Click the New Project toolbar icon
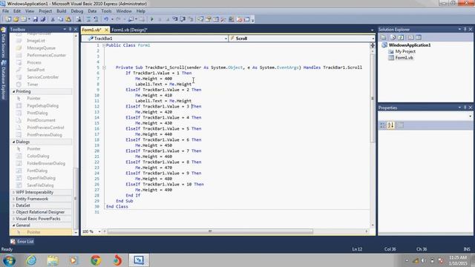This screenshot has height=267, width=475. [x=8, y=19]
